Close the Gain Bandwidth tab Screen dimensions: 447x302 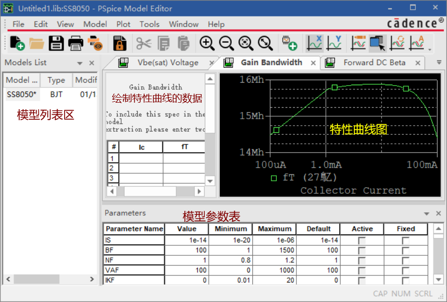pos(313,63)
